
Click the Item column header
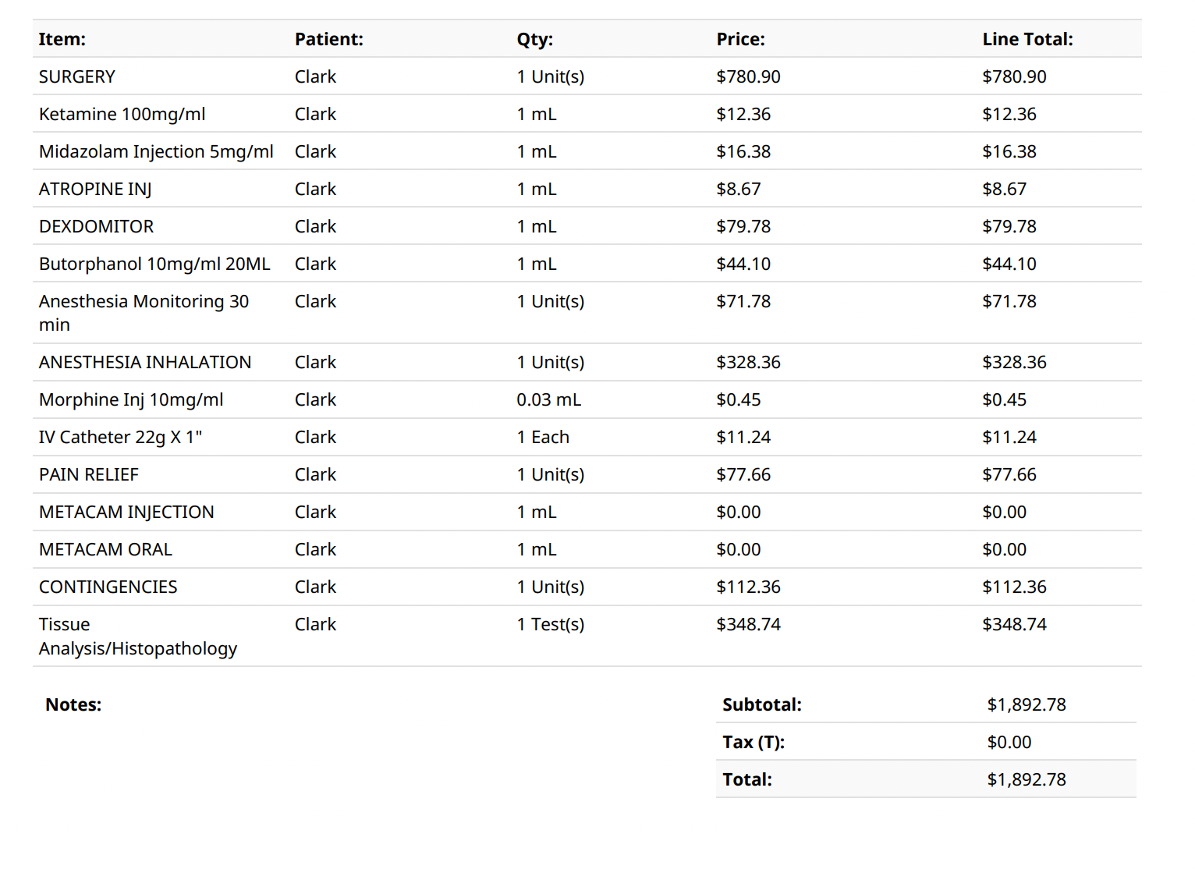(62, 39)
